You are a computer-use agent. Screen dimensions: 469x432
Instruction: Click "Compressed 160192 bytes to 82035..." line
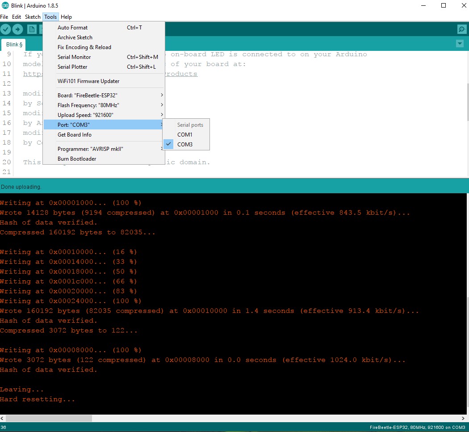[x=77, y=232]
